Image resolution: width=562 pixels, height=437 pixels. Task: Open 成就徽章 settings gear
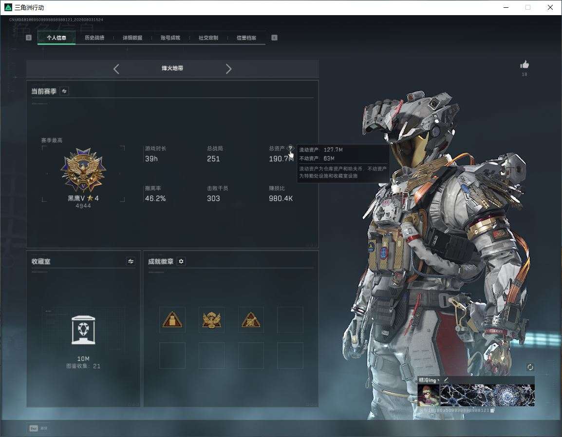[181, 261]
